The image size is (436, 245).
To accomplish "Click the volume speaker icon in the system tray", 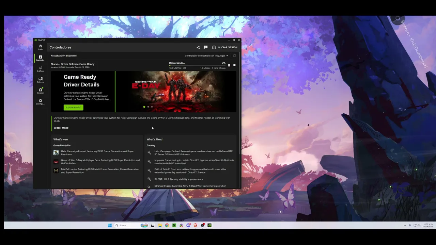I will pos(419,225).
